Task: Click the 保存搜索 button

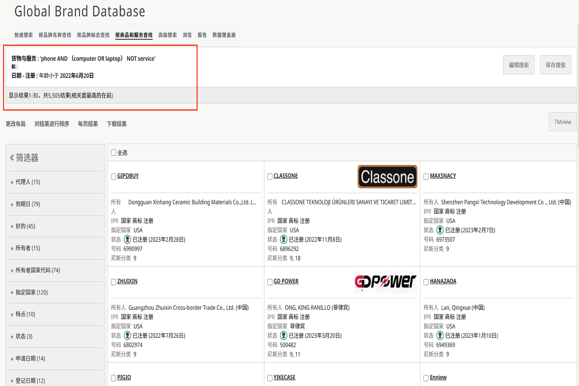Action: (x=555, y=65)
